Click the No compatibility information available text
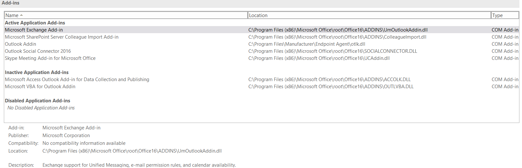The height and width of the screenshot is (168, 522). point(84,143)
